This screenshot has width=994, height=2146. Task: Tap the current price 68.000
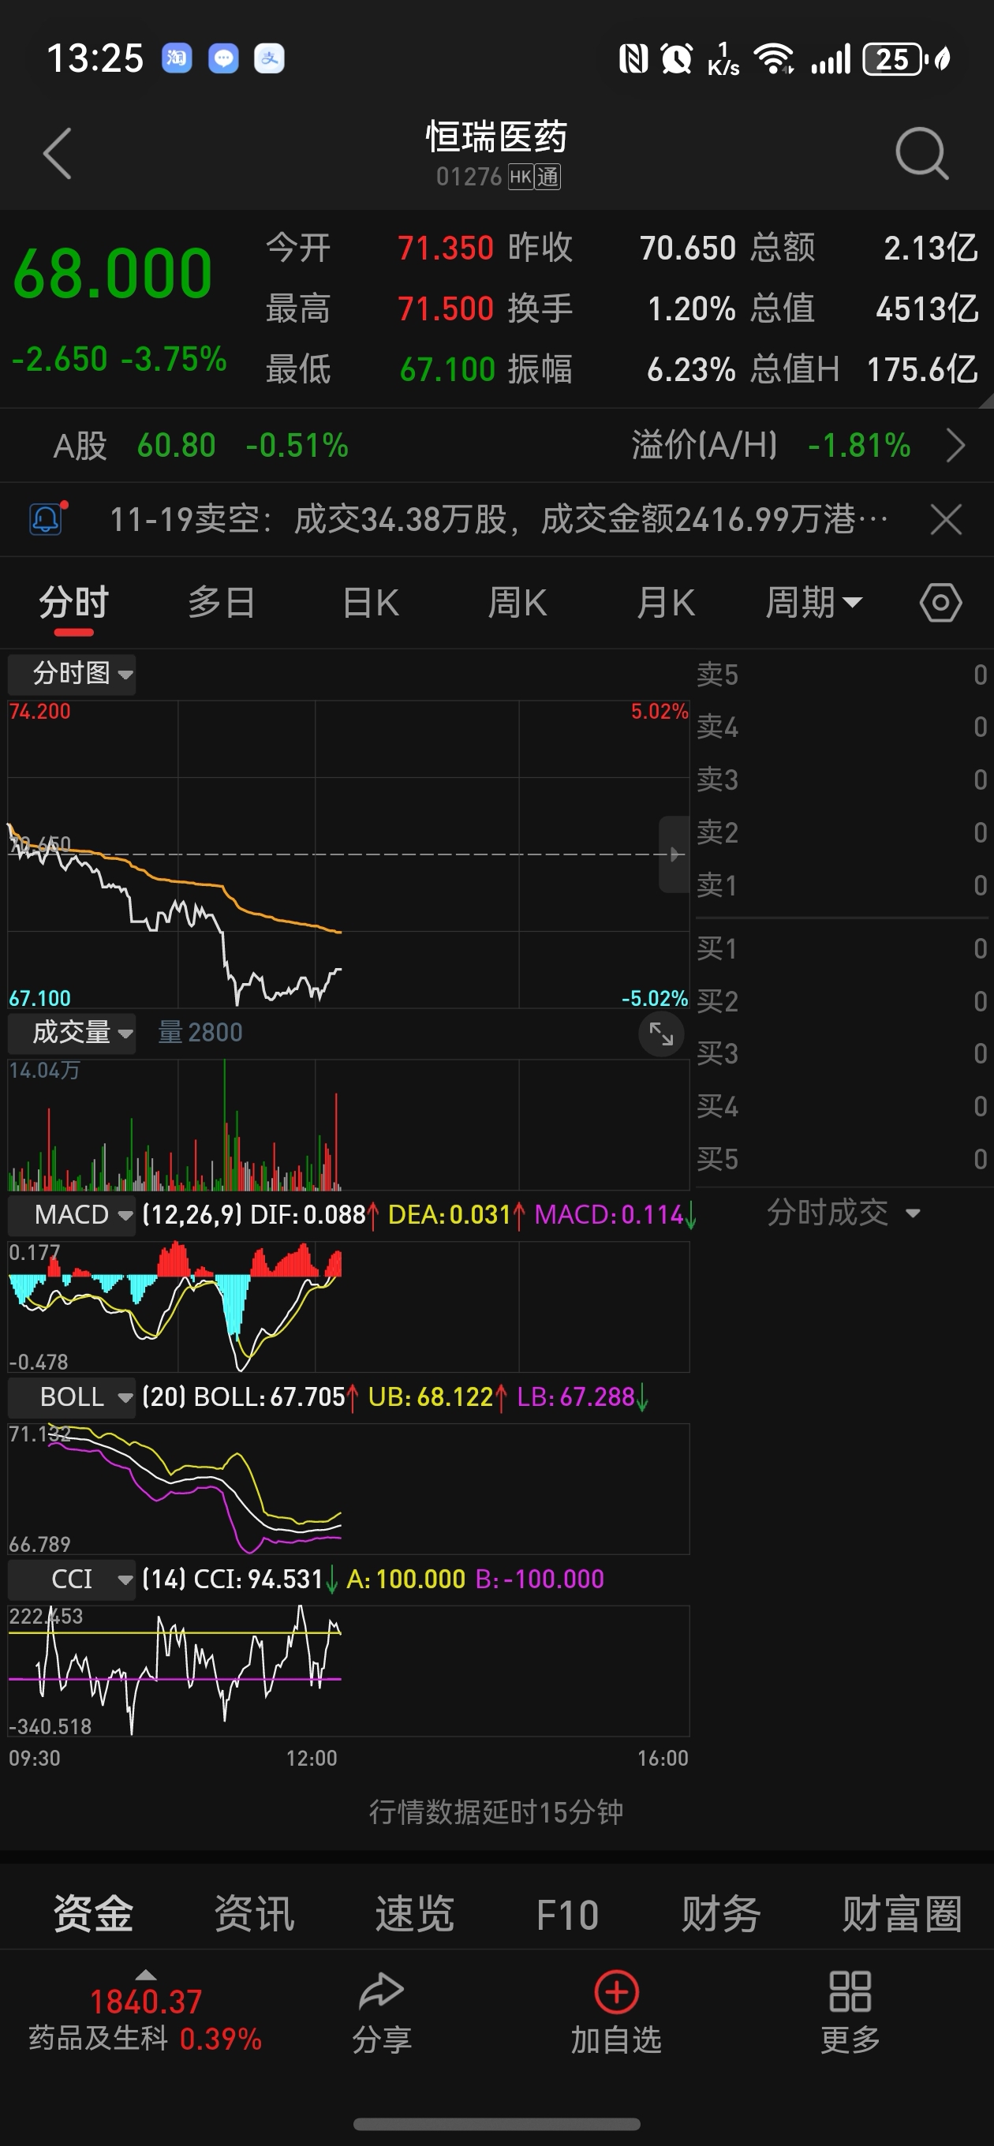(x=113, y=273)
